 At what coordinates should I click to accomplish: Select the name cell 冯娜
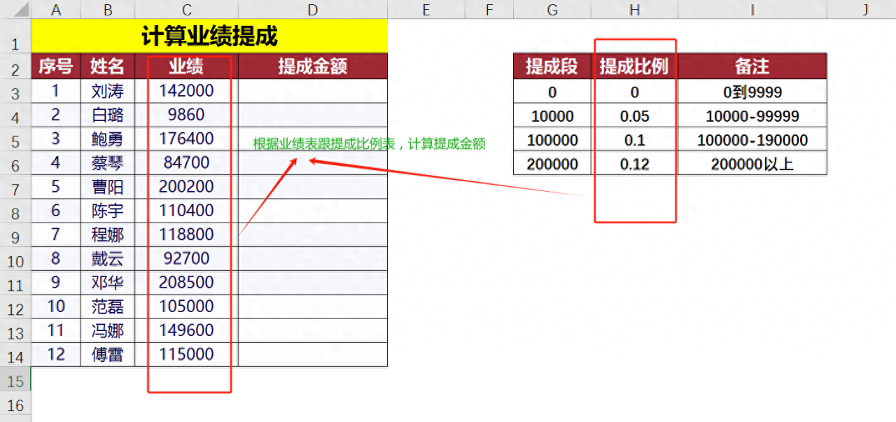point(108,330)
